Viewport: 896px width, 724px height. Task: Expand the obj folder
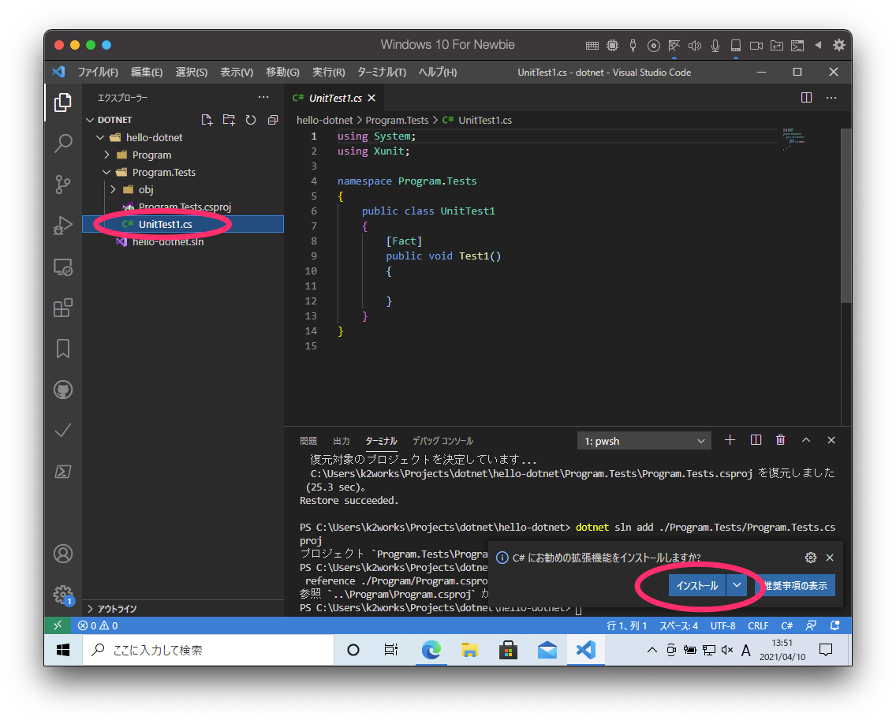click(x=113, y=190)
